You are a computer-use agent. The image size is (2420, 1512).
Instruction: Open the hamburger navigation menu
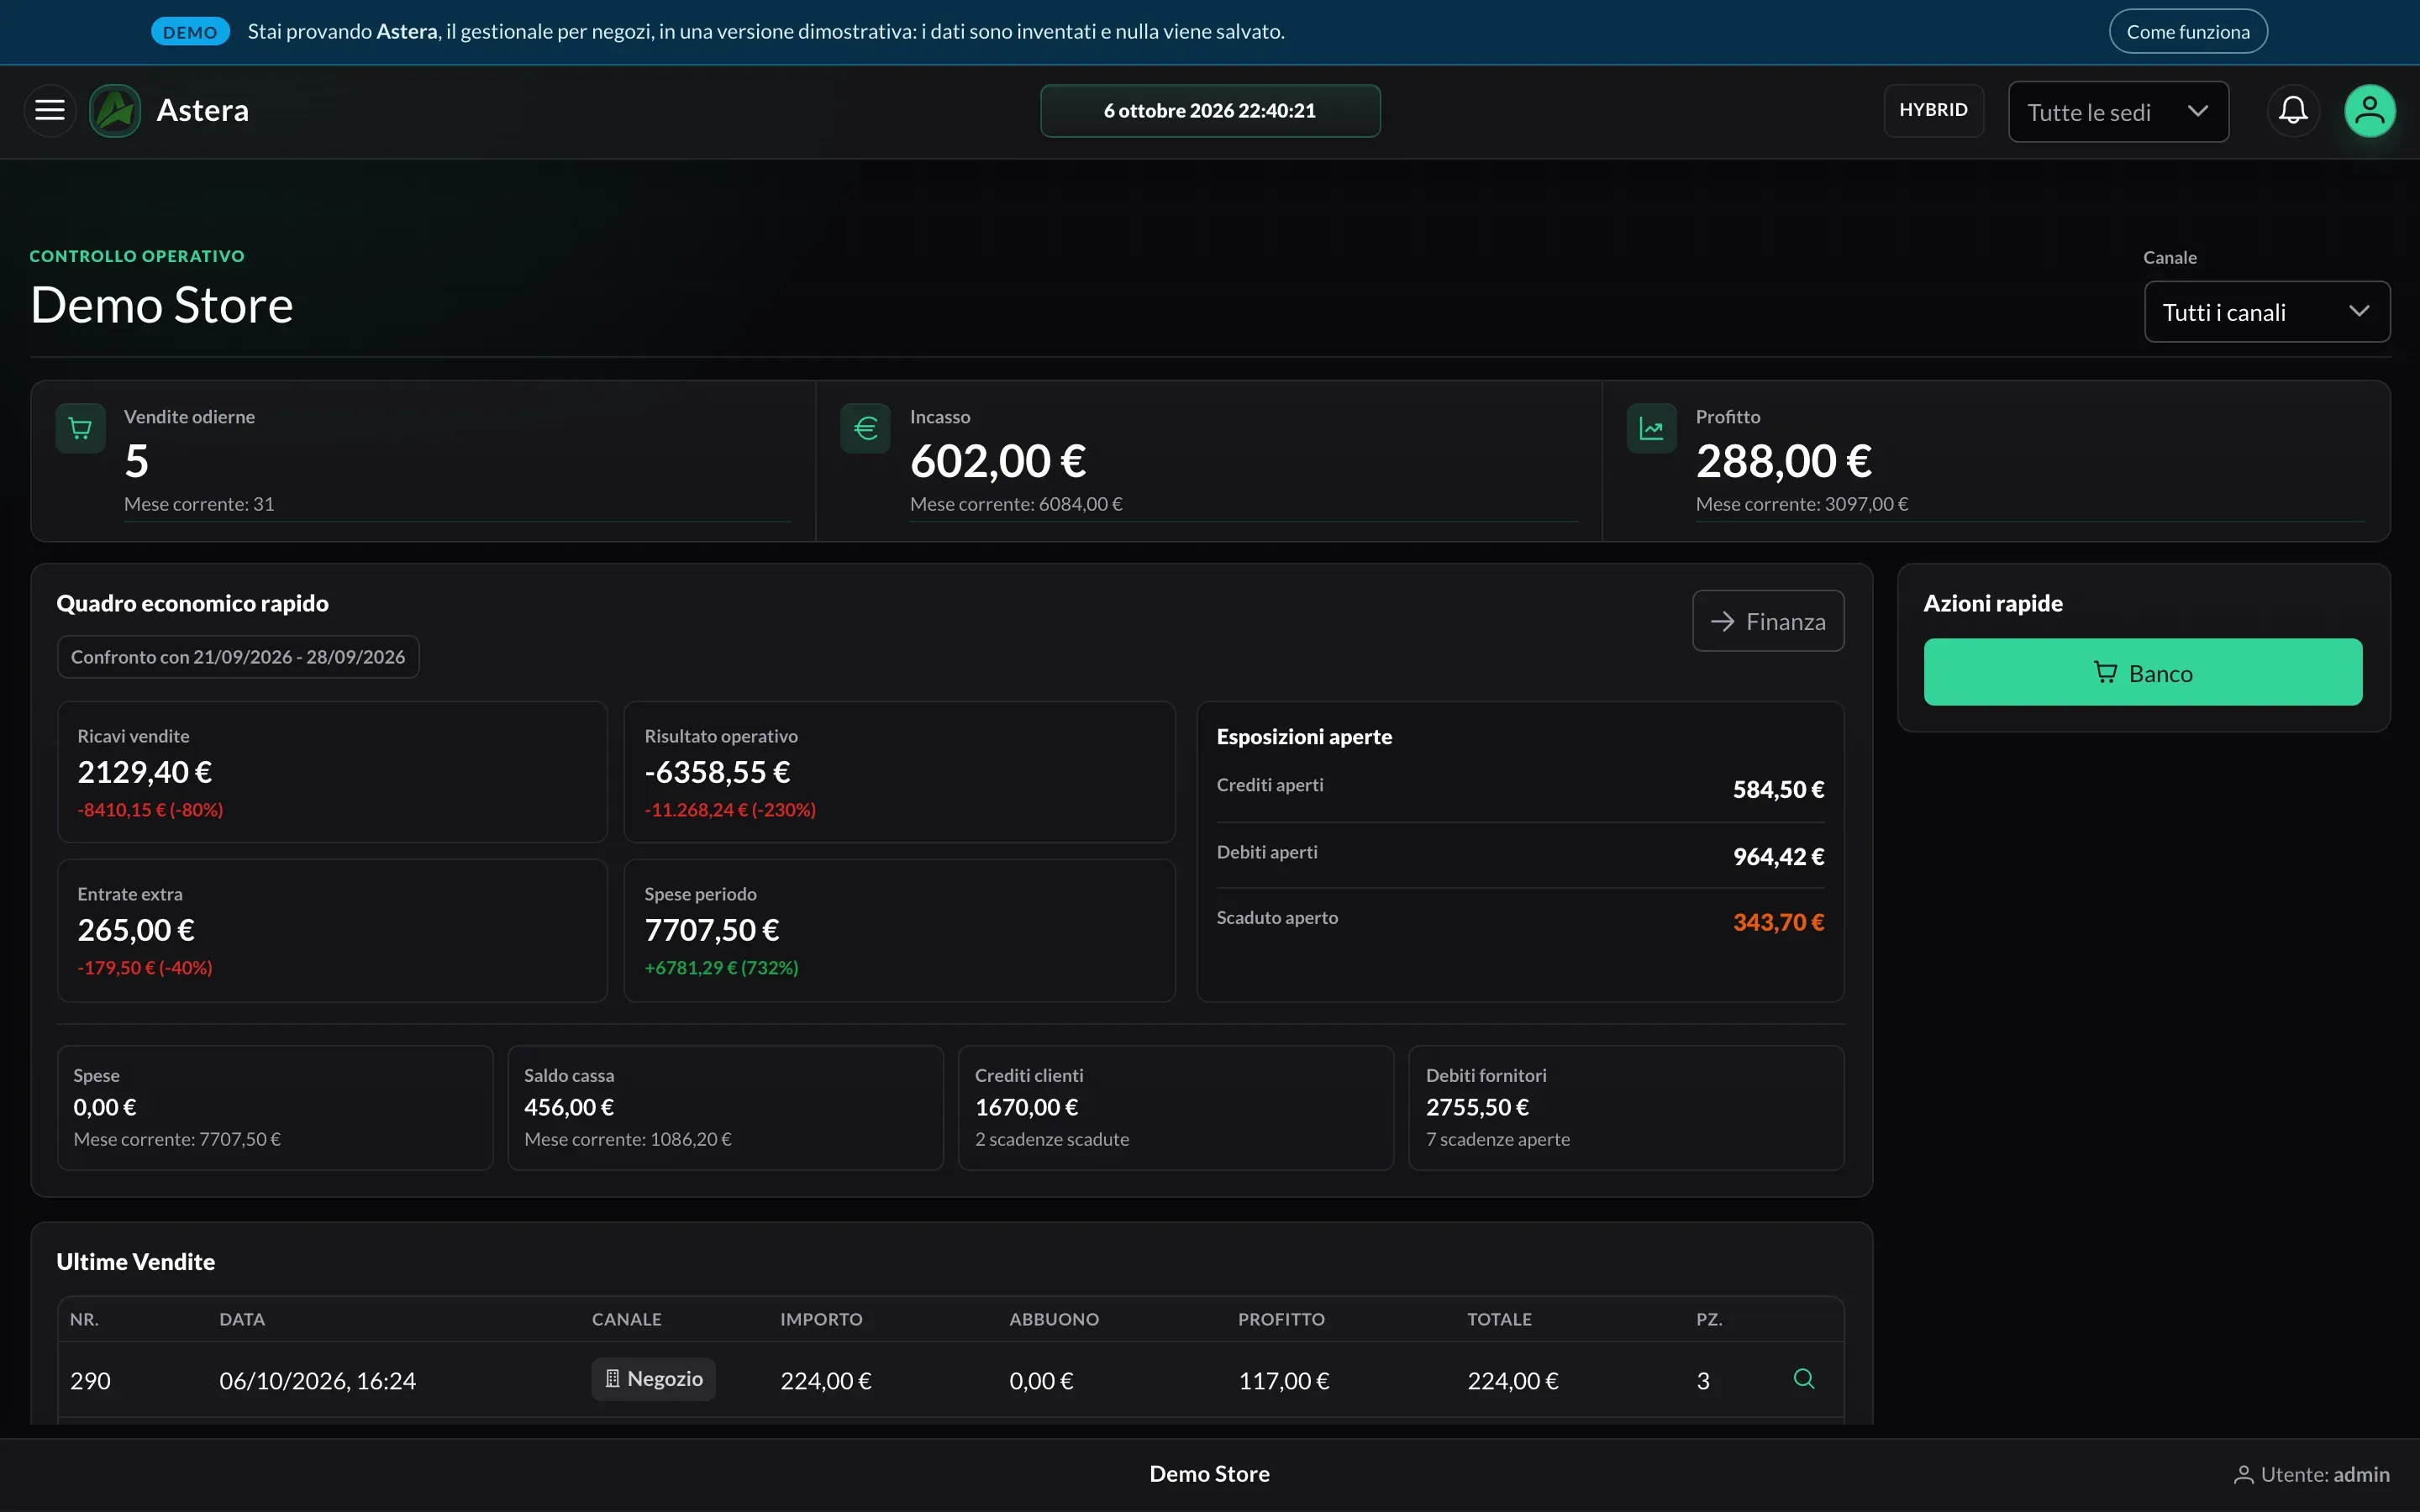[x=50, y=110]
